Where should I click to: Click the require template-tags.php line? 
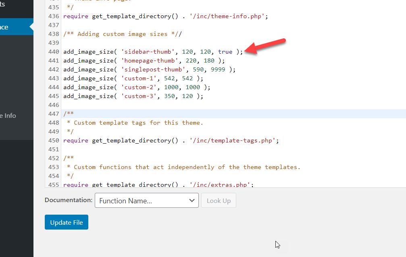pyautogui.click(x=171, y=140)
